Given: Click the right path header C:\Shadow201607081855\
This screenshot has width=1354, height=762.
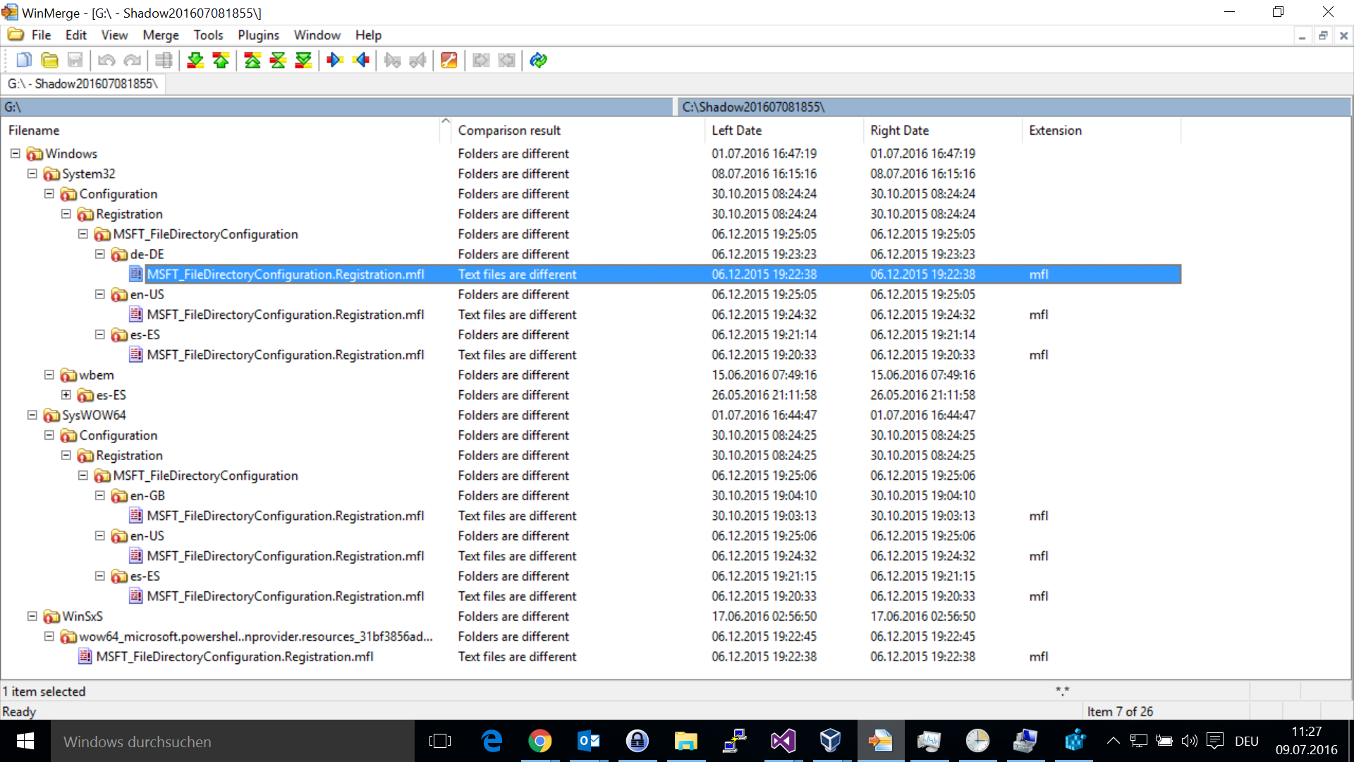Looking at the screenshot, I should click(1014, 107).
